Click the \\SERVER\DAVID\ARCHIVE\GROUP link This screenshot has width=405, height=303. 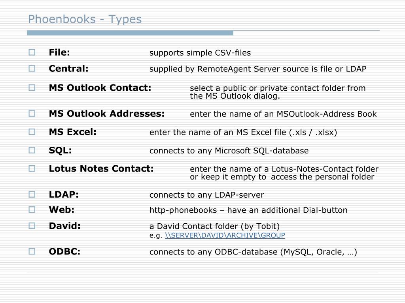point(225,235)
